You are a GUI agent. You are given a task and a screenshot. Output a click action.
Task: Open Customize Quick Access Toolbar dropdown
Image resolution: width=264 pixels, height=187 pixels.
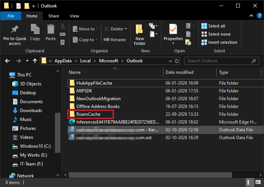click(33, 6)
